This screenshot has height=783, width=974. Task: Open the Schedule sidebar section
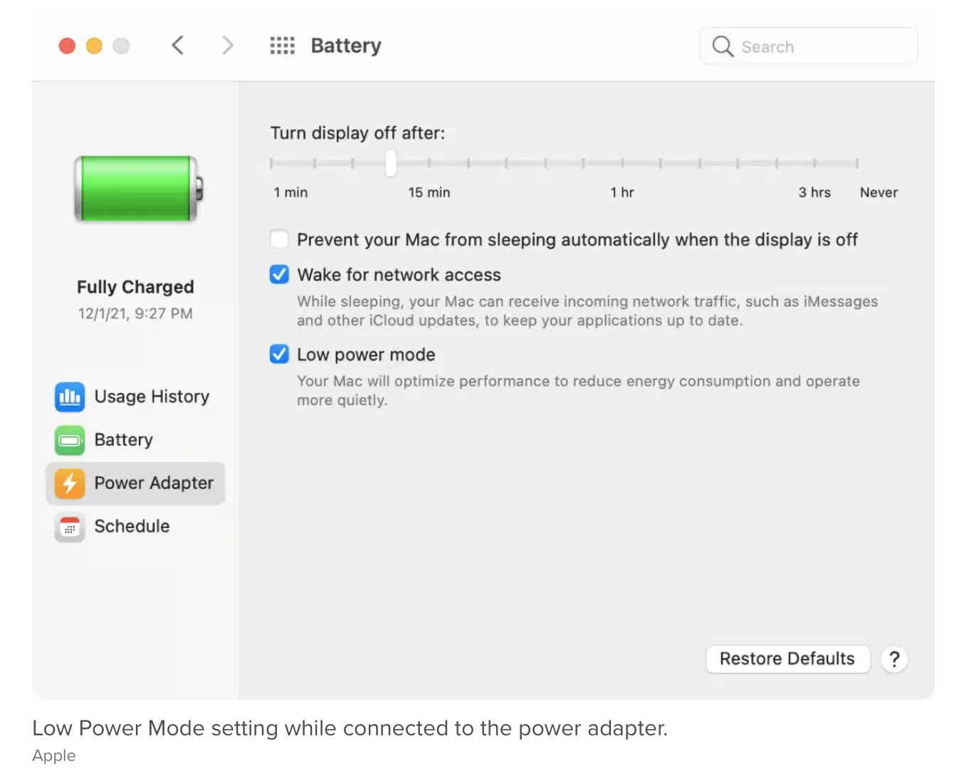tap(132, 527)
